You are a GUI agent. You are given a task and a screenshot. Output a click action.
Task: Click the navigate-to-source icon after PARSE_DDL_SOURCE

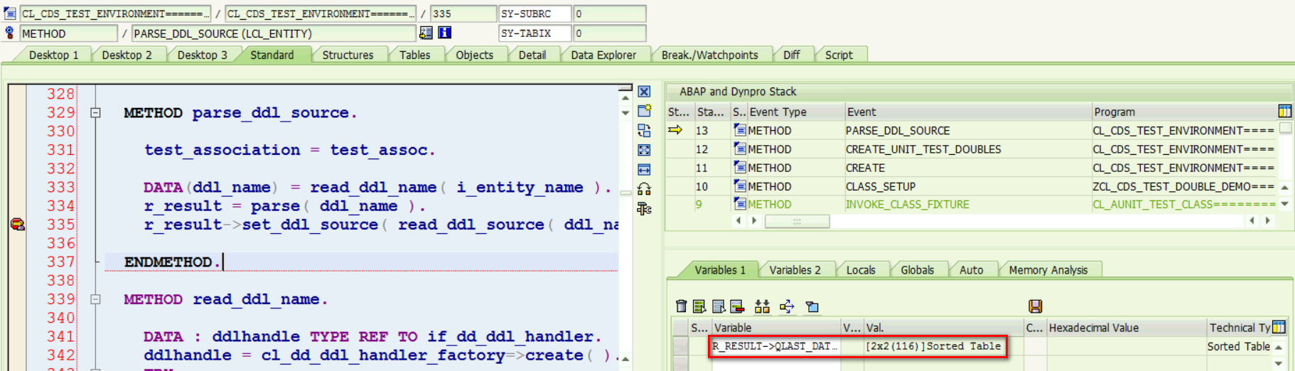(x=426, y=33)
